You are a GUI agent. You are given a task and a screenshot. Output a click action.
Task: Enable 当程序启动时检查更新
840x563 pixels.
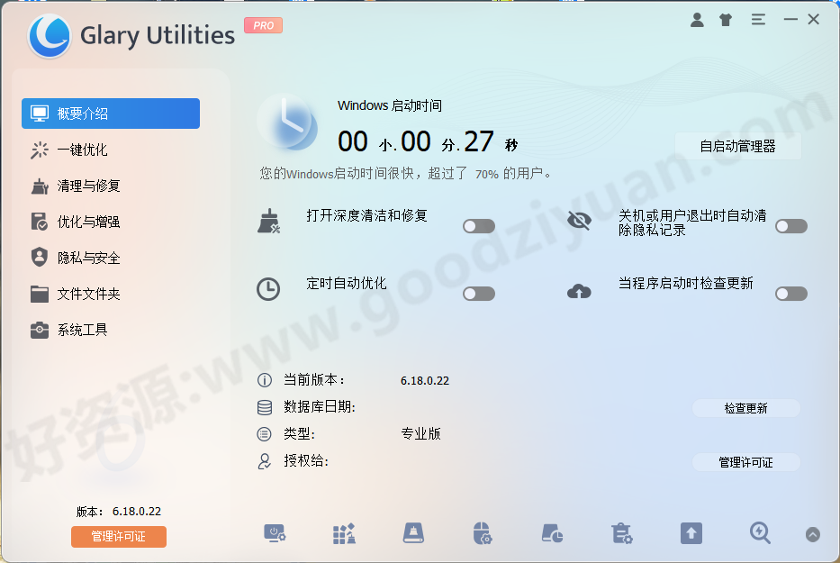[x=790, y=293]
